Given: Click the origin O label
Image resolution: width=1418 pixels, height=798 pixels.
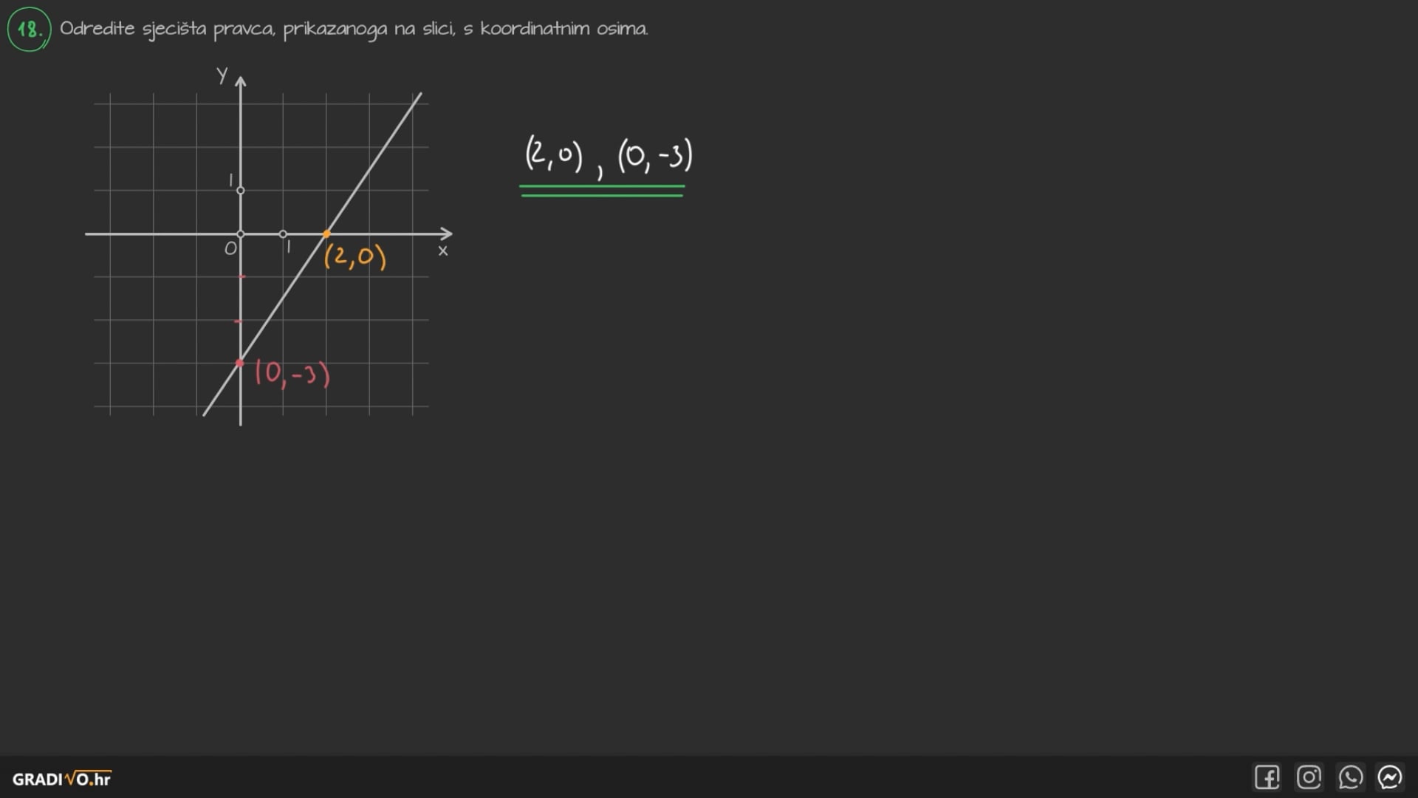Looking at the screenshot, I should coord(230,249).
